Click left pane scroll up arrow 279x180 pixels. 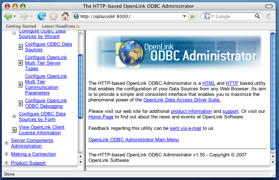point(81,156)
